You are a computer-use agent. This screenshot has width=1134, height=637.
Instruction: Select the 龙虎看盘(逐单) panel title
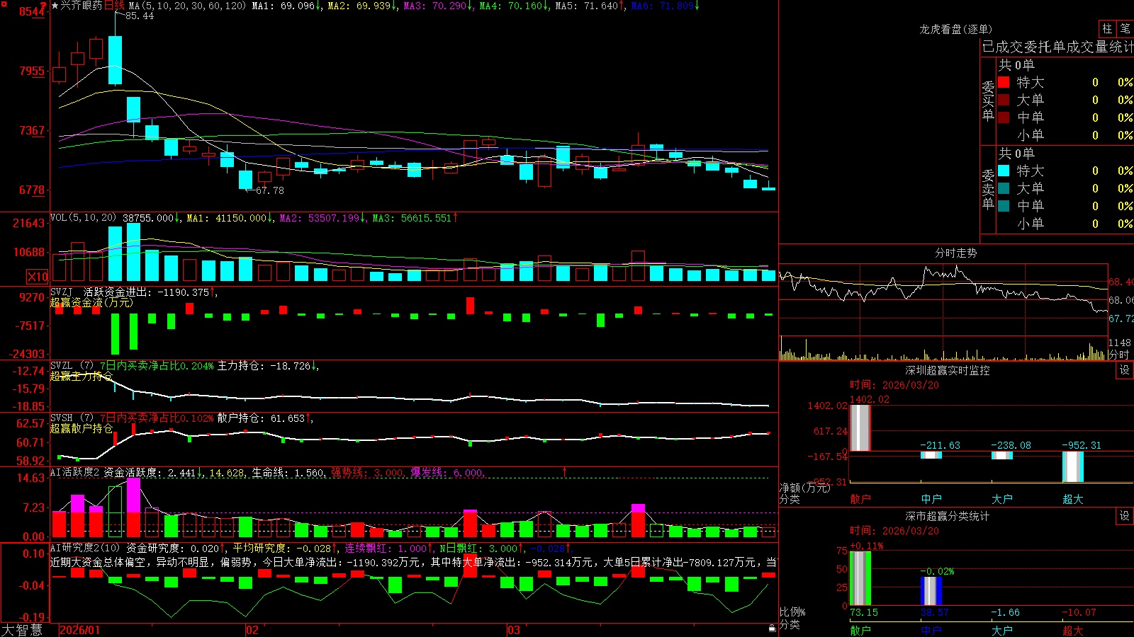(955, 29)
